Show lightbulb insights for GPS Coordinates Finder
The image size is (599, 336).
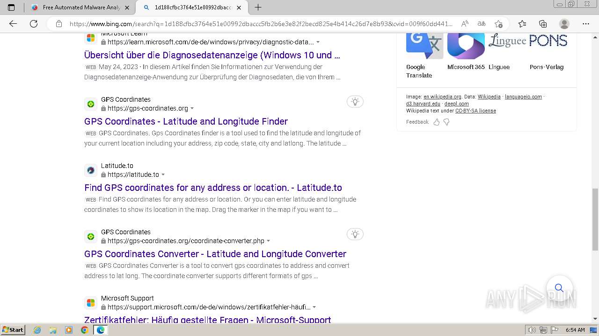[355, 102]
